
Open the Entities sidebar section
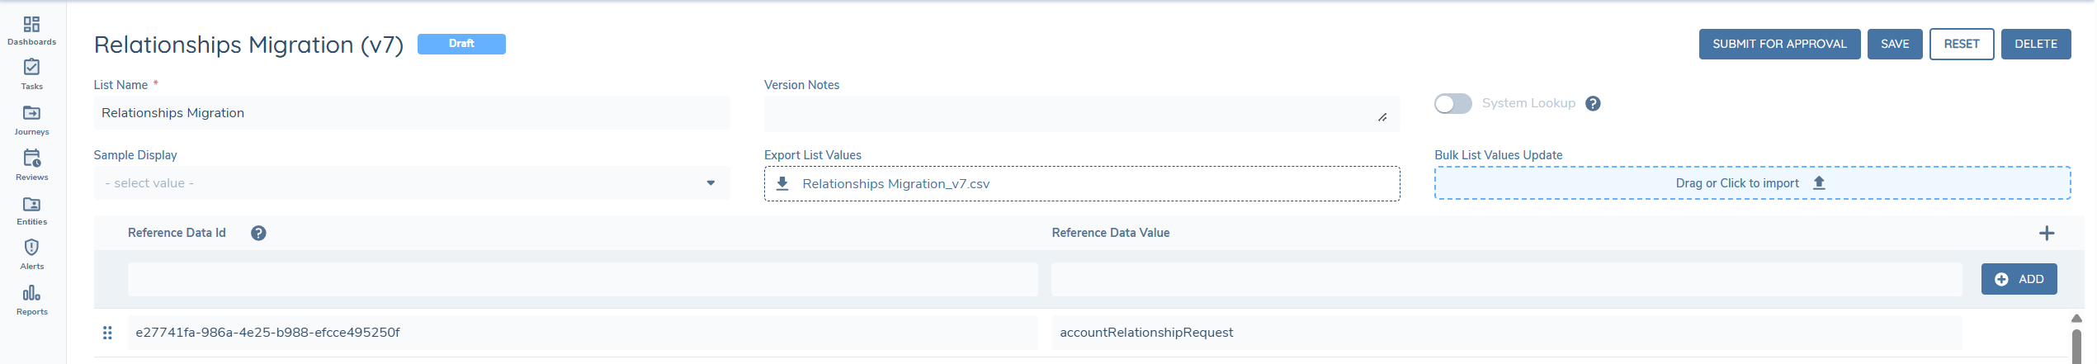tap(31, 210)
